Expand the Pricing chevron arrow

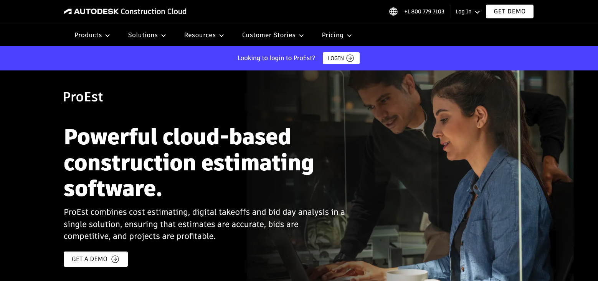[x=349, y=35]
